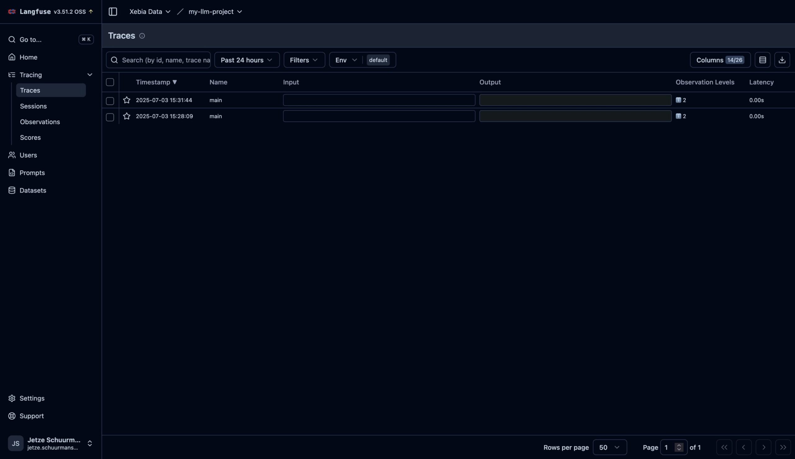
Task: Focus the trace search field
Action: 158,60
